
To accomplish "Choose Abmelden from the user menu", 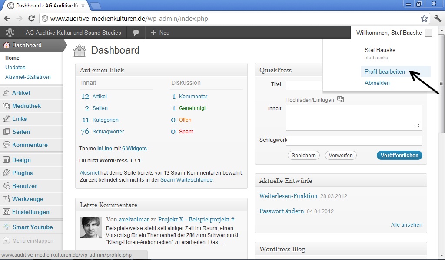I will point(377,83).
